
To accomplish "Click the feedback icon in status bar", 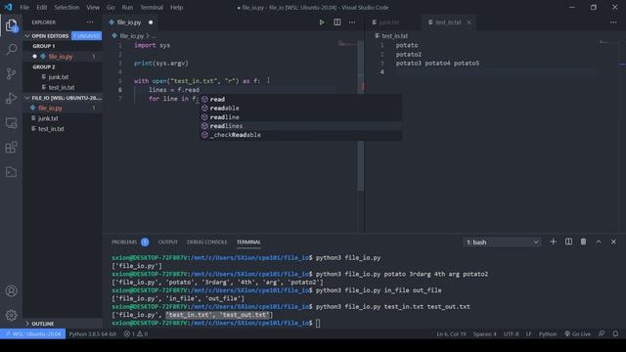I will click(x=602, y=334).
